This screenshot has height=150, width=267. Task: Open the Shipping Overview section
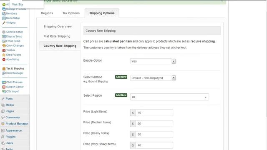(x=58, y=27)
